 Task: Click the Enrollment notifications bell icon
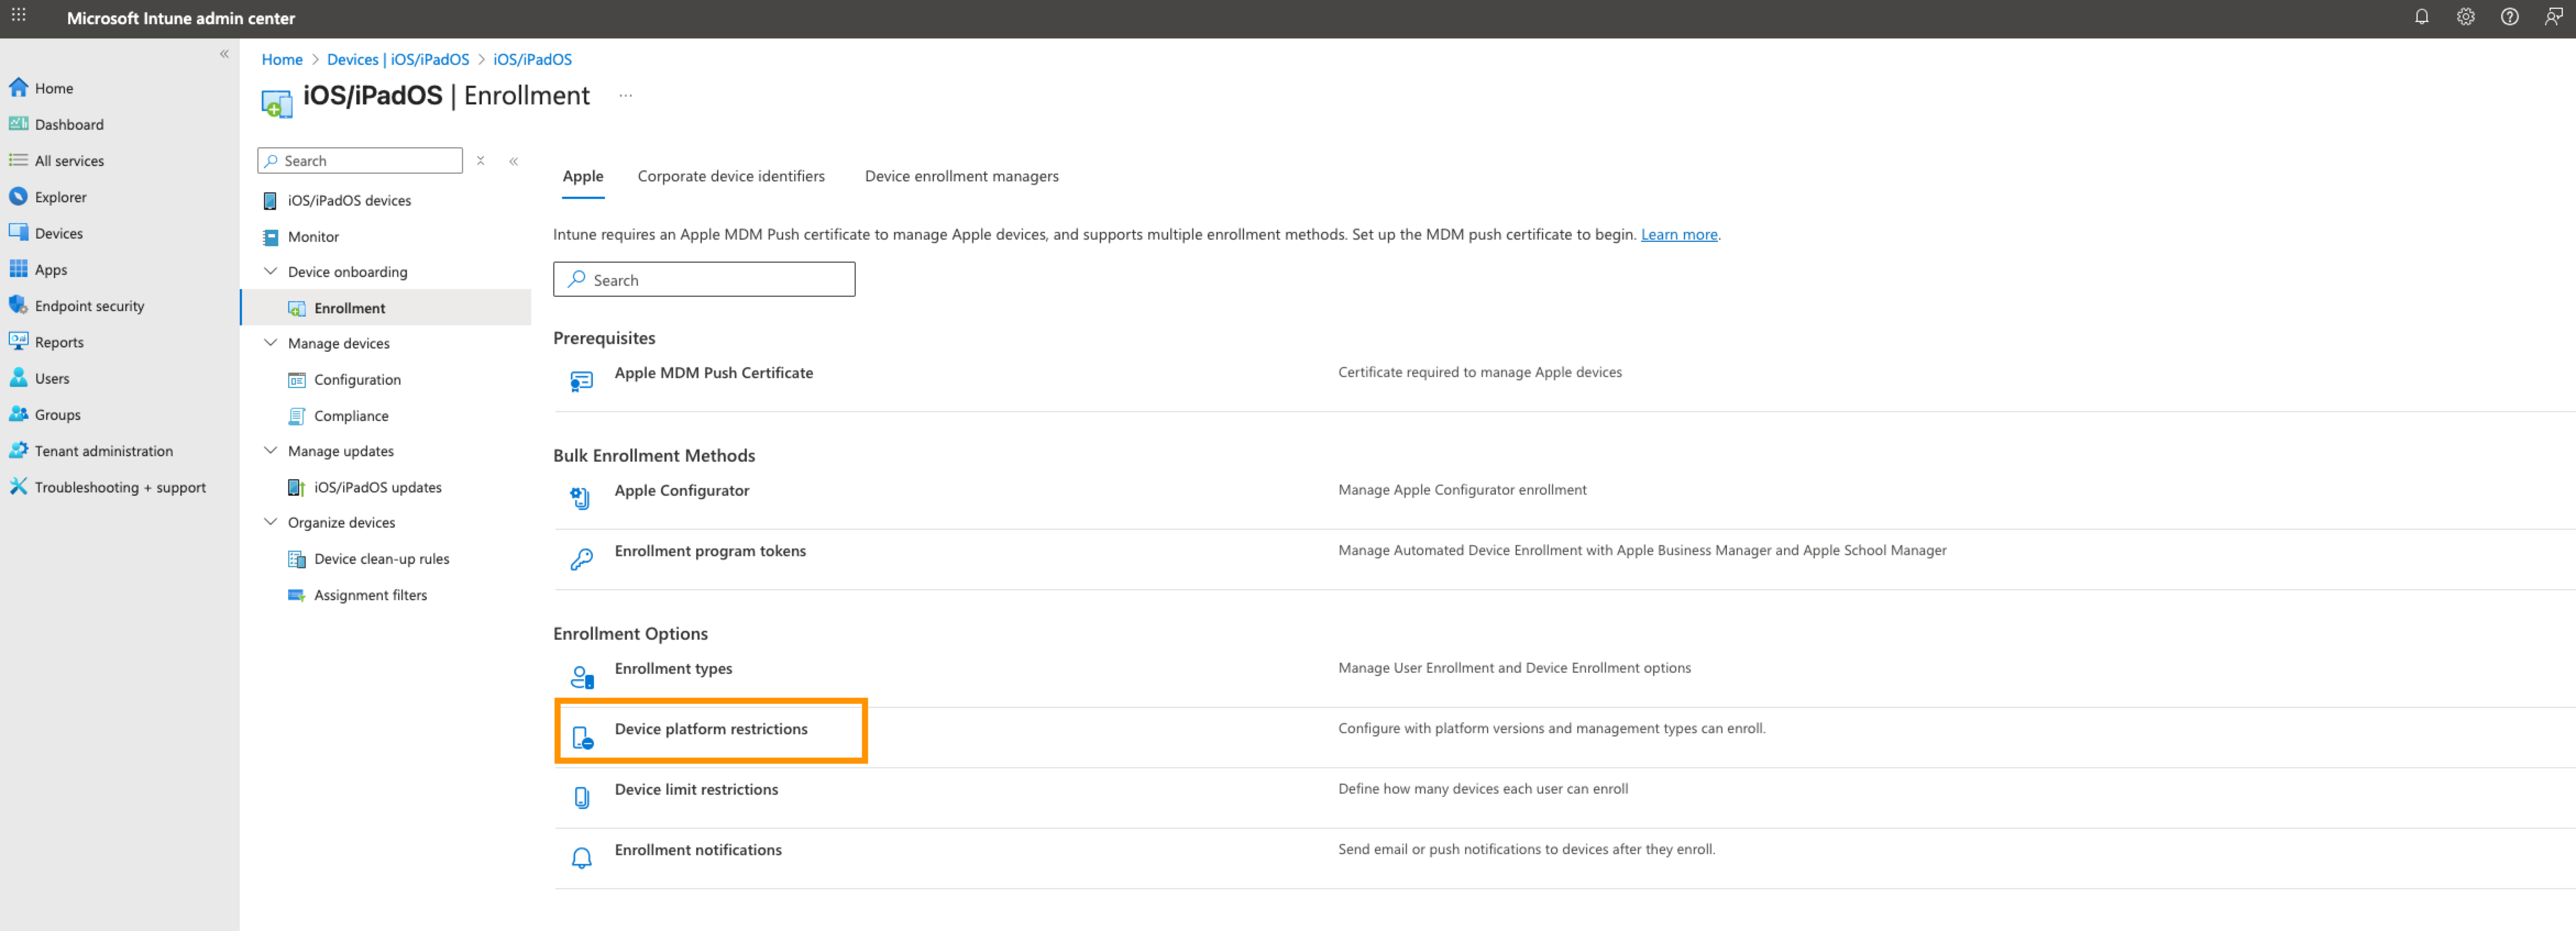click(x=581, y=857)
